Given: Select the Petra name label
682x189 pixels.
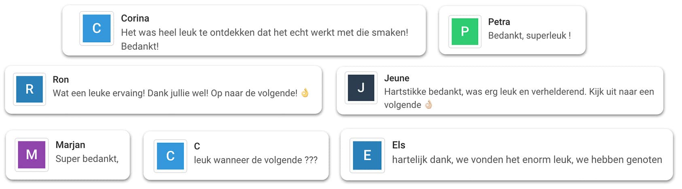Looking at the screenshot, I should click(x=499, y=22).
